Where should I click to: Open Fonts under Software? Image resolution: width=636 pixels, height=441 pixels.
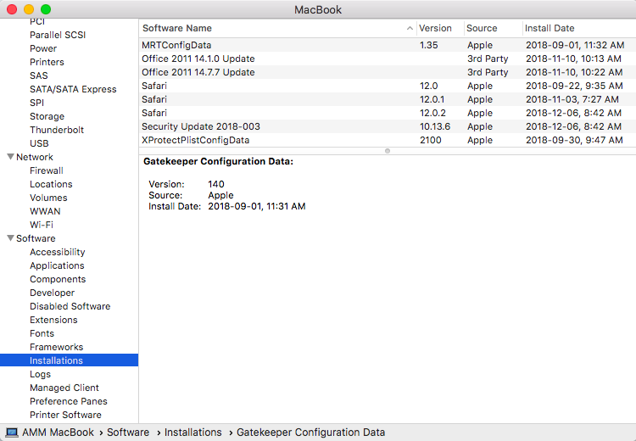(x=42, y=334)
